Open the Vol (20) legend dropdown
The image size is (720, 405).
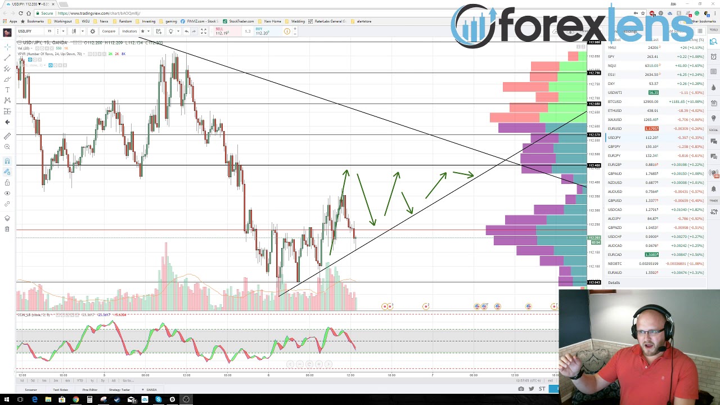coord(31,48)
